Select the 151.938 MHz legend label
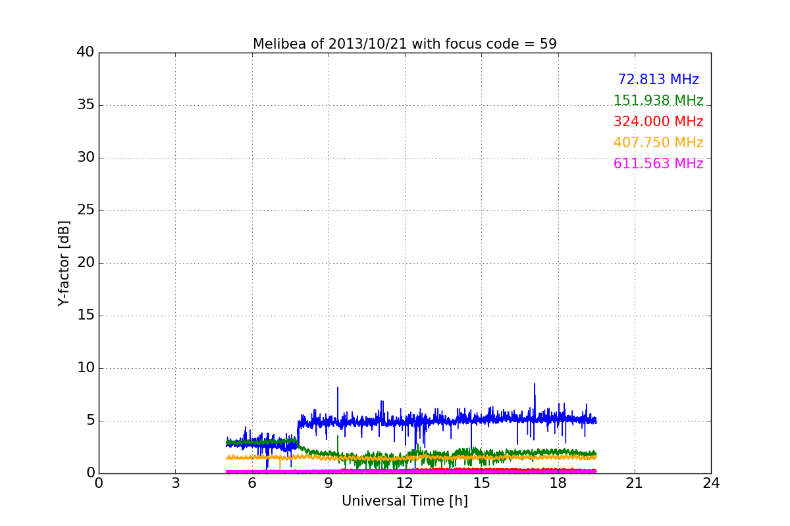 tap(658, 101)
